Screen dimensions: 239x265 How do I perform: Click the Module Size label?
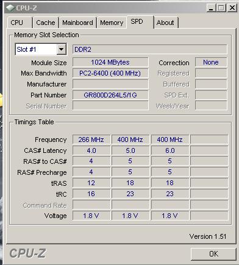[49, 63]
